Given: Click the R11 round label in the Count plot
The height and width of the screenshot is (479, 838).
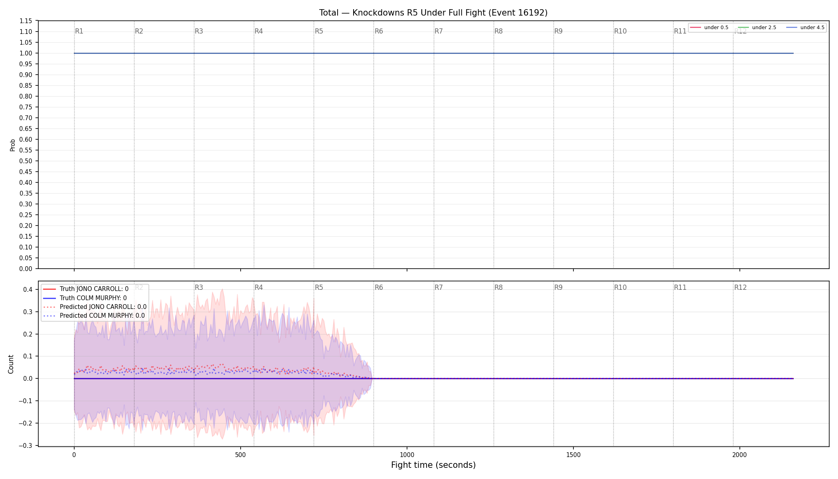Looking at the screenshot, I should [x=680, y=287].
